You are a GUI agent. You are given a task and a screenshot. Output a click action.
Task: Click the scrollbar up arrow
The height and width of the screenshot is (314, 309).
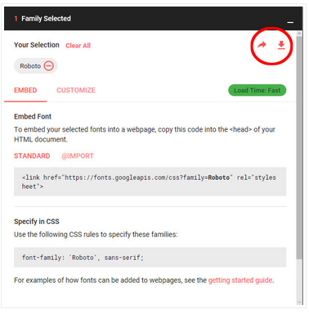coord(299,34)
